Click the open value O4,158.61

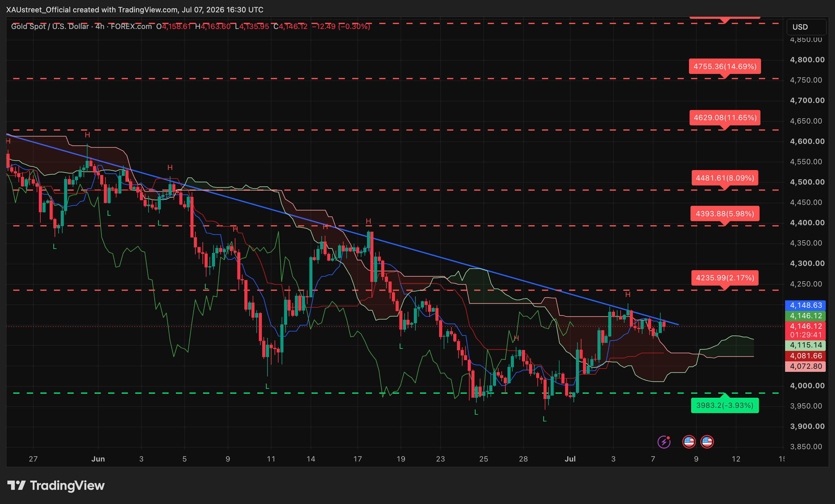click(173, 26)
